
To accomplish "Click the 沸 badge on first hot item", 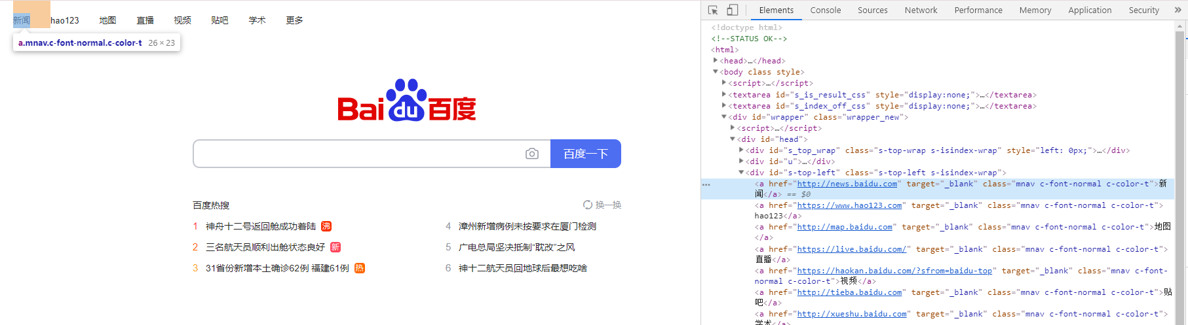I will [x=326, y=226].
